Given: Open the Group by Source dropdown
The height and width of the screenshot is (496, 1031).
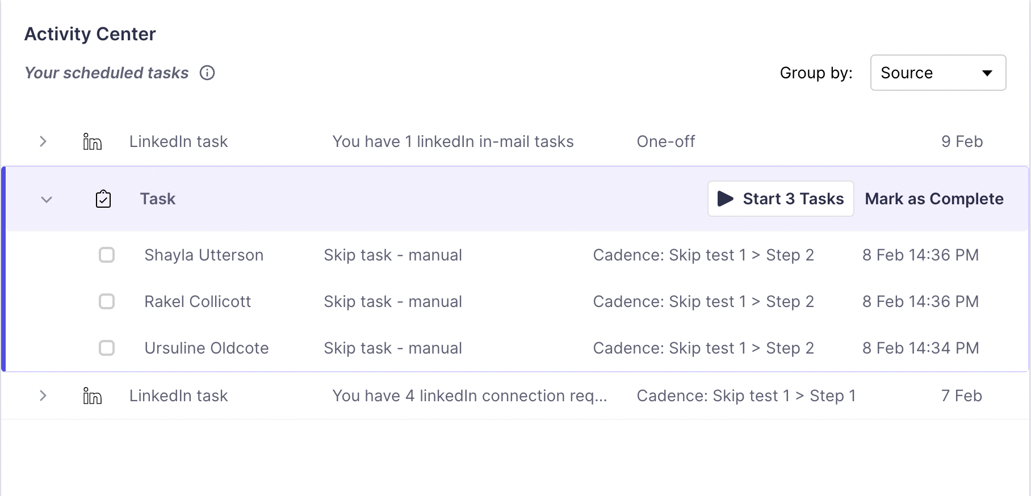Looking at the screenshot, I should coord(938,73).
